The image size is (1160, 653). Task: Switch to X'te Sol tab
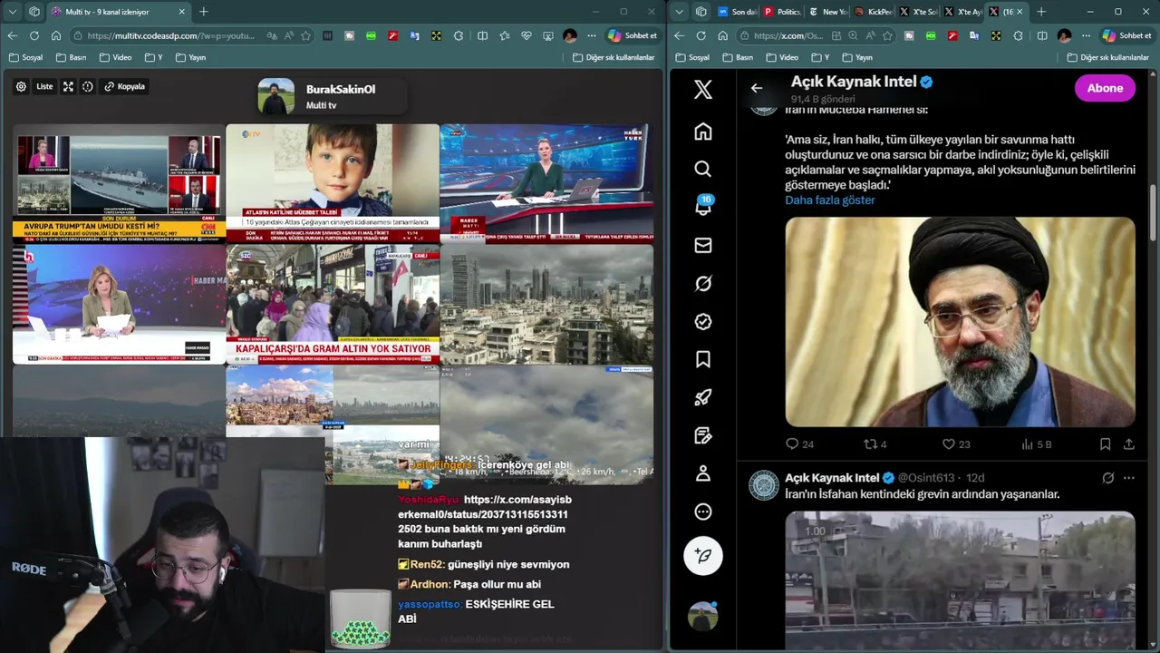point(918,12)
